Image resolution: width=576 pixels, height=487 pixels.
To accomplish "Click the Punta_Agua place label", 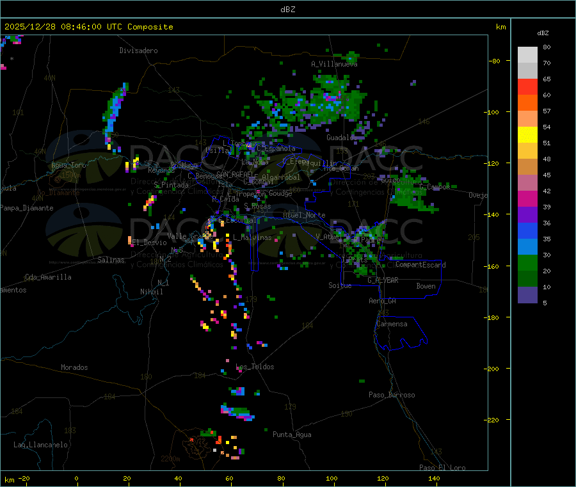I will [292, 435].
